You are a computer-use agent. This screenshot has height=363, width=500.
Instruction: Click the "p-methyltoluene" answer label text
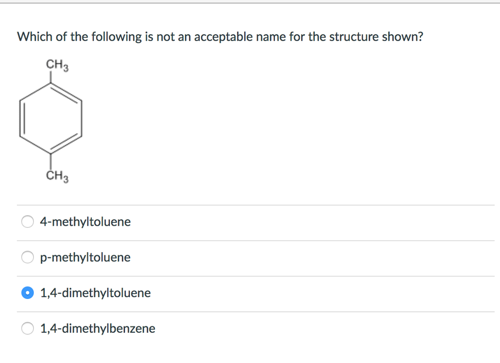point(85,257)
